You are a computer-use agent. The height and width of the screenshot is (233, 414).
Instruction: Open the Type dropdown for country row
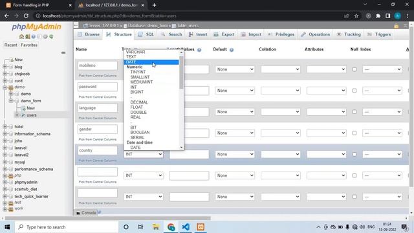pos(144,154)
